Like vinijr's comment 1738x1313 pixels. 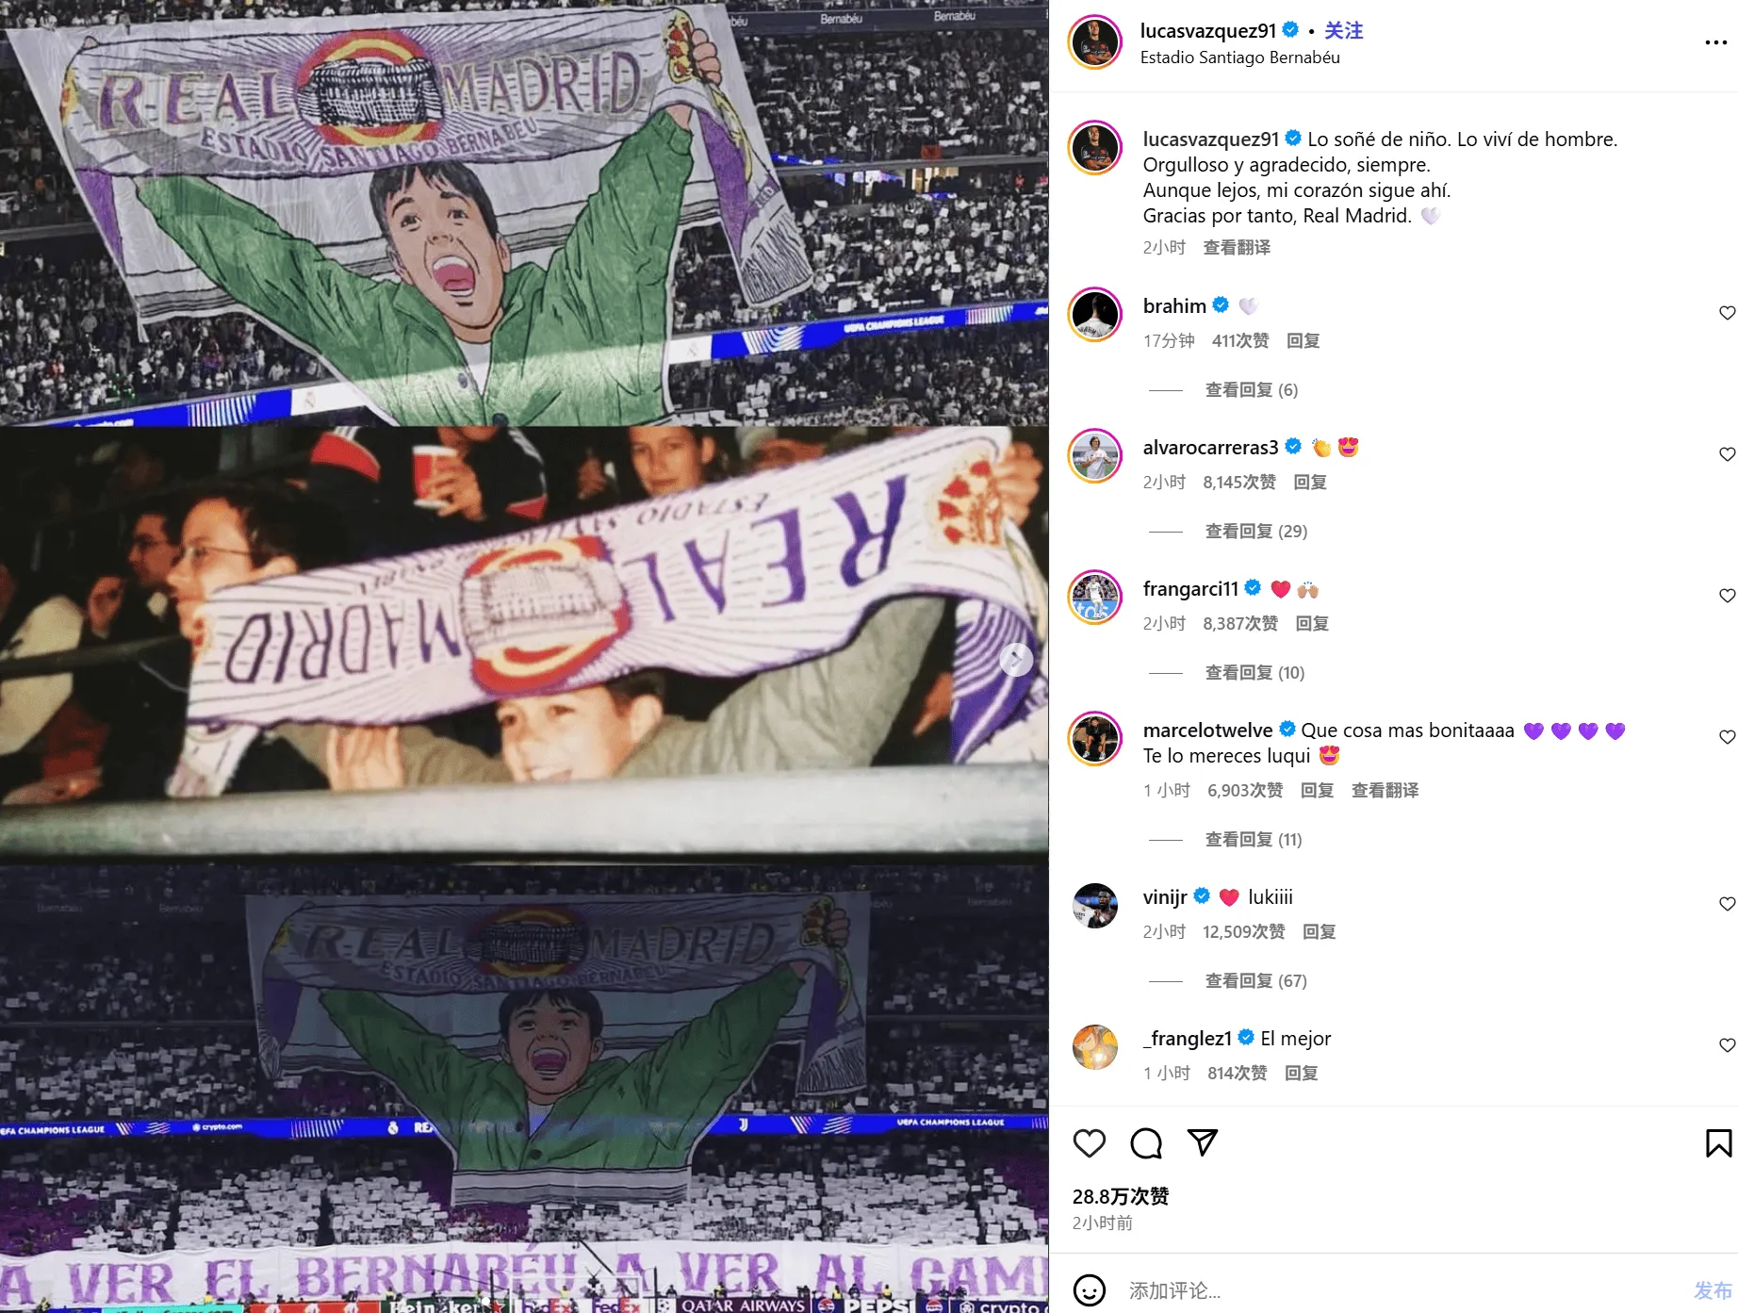coord(1727,904)
